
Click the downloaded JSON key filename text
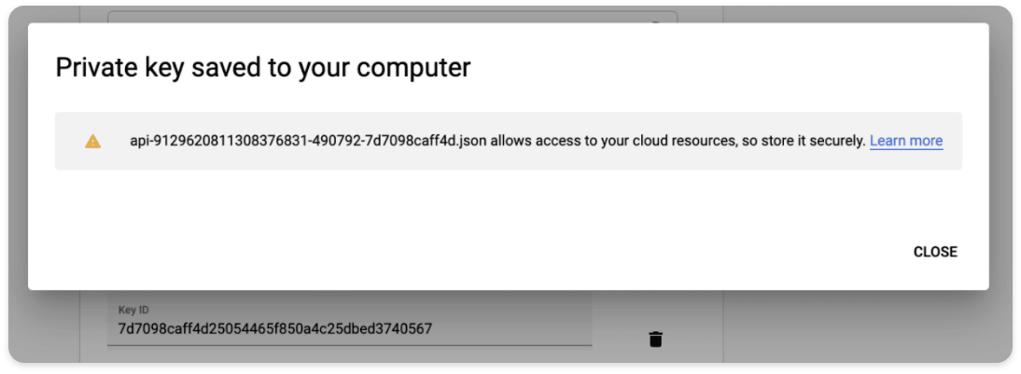(x=309, y=141)
